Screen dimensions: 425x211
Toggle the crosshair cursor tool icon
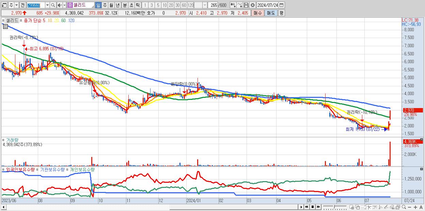[369, 207]
